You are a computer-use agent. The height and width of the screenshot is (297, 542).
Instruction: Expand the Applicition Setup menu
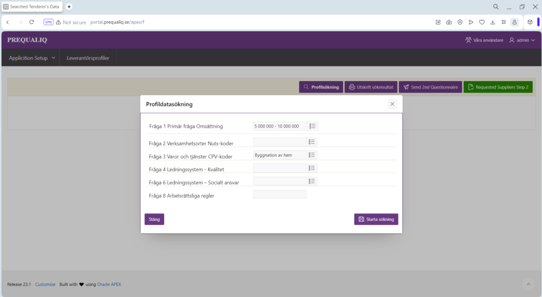tap(32, 58)
